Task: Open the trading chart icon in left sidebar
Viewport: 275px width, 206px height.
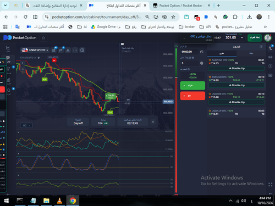Action: [8, 48]
